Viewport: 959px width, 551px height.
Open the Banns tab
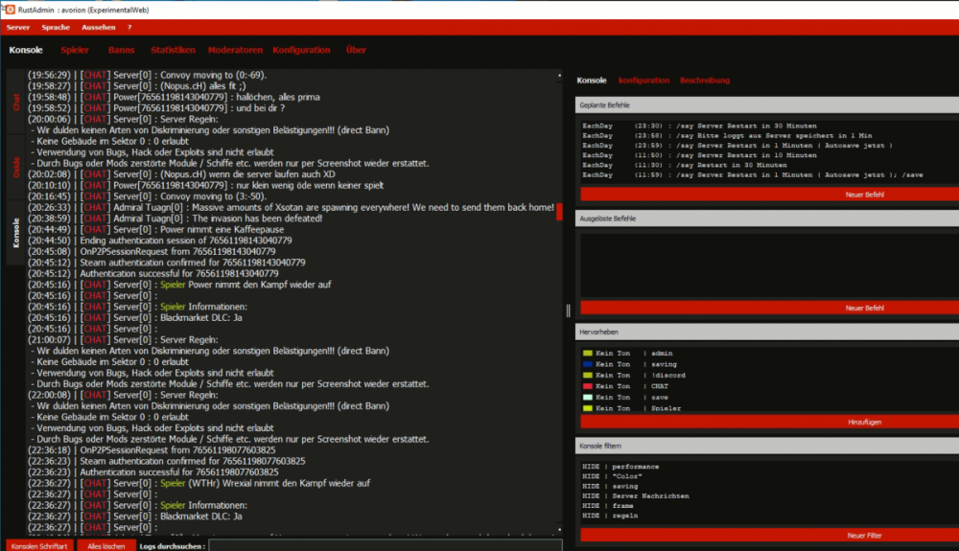(121, 50)
